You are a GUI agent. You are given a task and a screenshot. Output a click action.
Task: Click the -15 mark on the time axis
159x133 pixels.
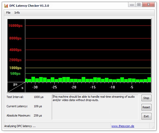[93, 87]
